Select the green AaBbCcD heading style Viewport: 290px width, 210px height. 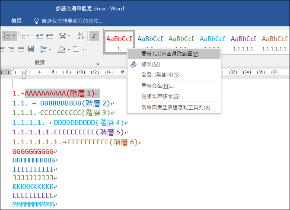click(x=181, y=39)
